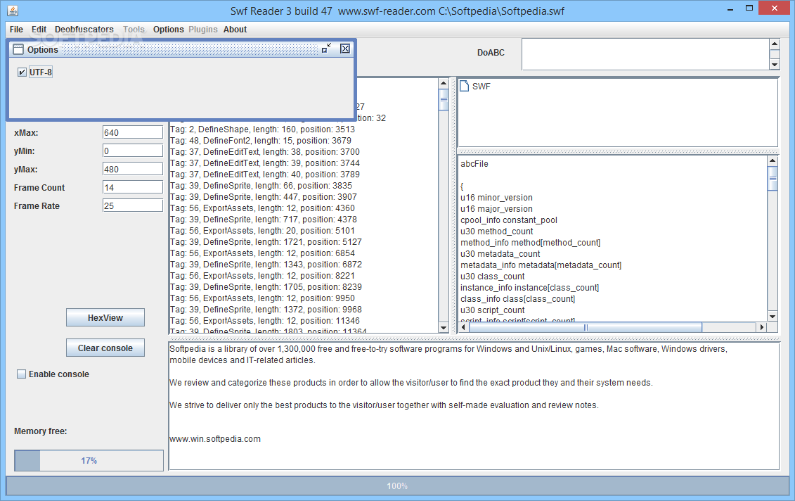Select the SWF tree node label
The image size is (795, 501).
tap(481, 87)
